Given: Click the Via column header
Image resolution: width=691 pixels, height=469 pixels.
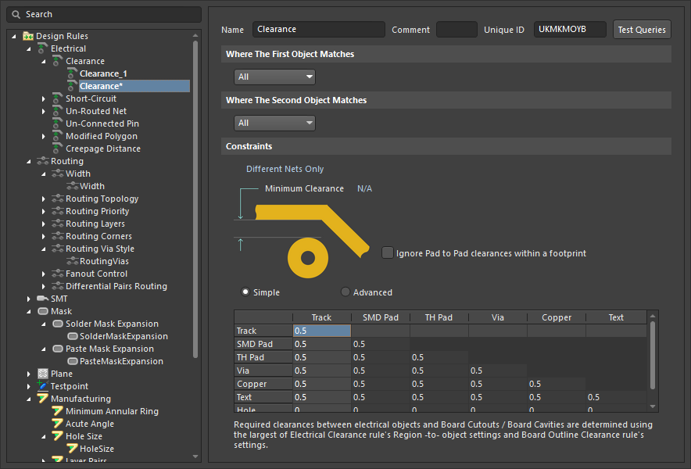Looking at the screenshot, I should coord(498,317).
